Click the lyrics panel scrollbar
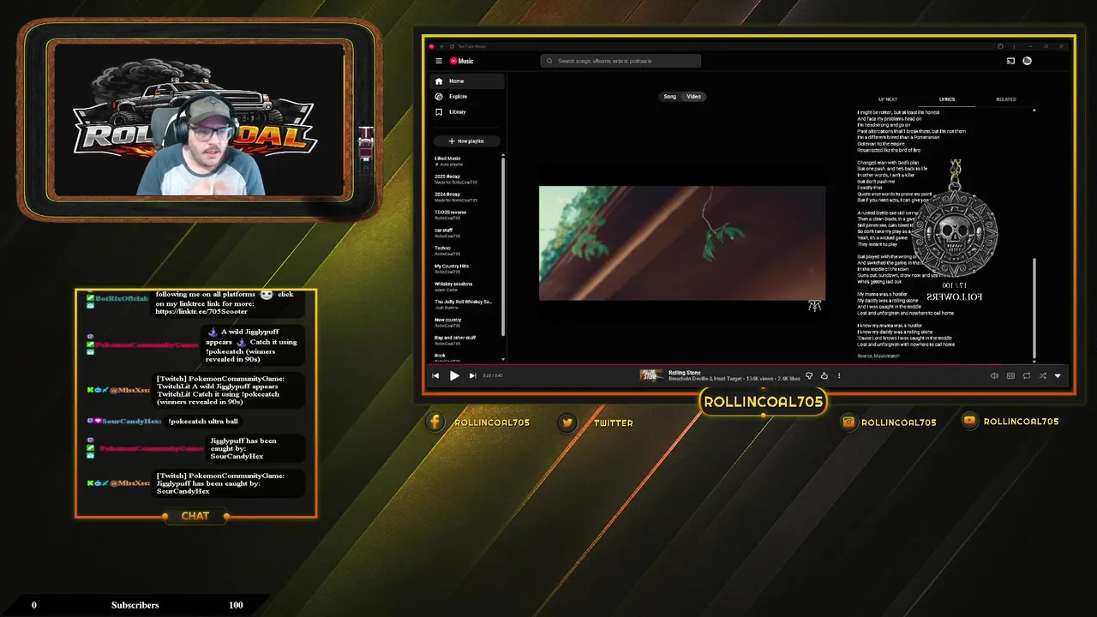 pyautogui.click(x=1034, y=308)
